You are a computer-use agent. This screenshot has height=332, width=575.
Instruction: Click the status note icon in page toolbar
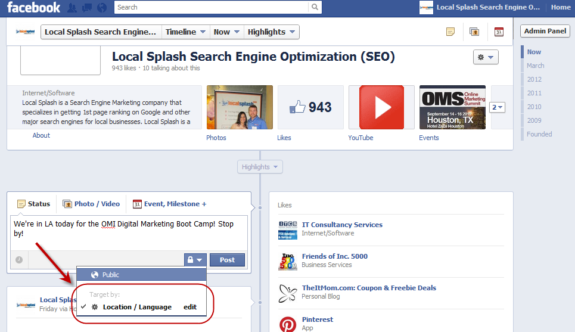pos(450,32)
